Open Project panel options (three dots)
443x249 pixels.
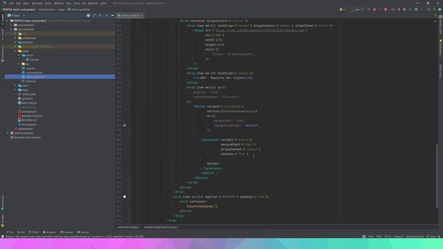(107, 15)
